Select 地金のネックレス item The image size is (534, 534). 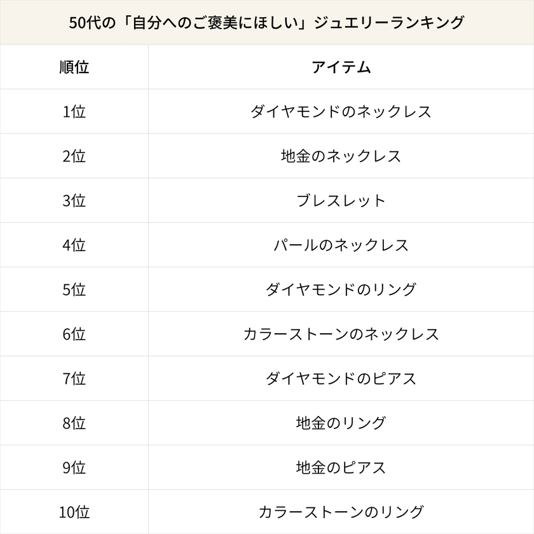(x=341, y=156)
